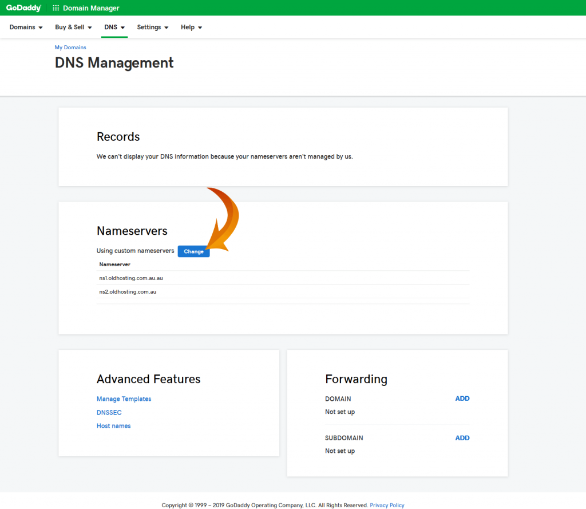Open the DNSSEC link
The height and width of the screenshot is (509, 586).
(x=109, y=412)
